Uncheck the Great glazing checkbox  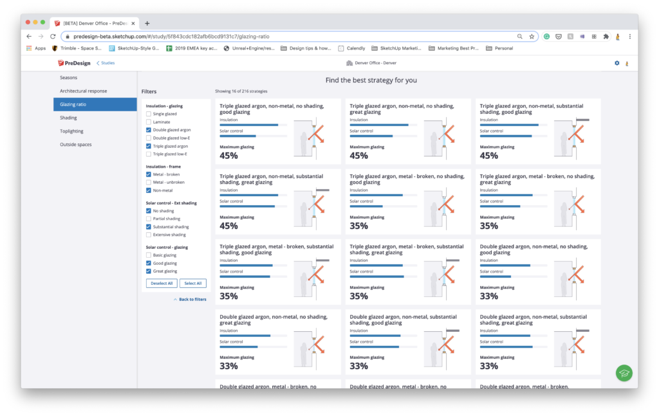pyautogui.click(x=149, y=271)
